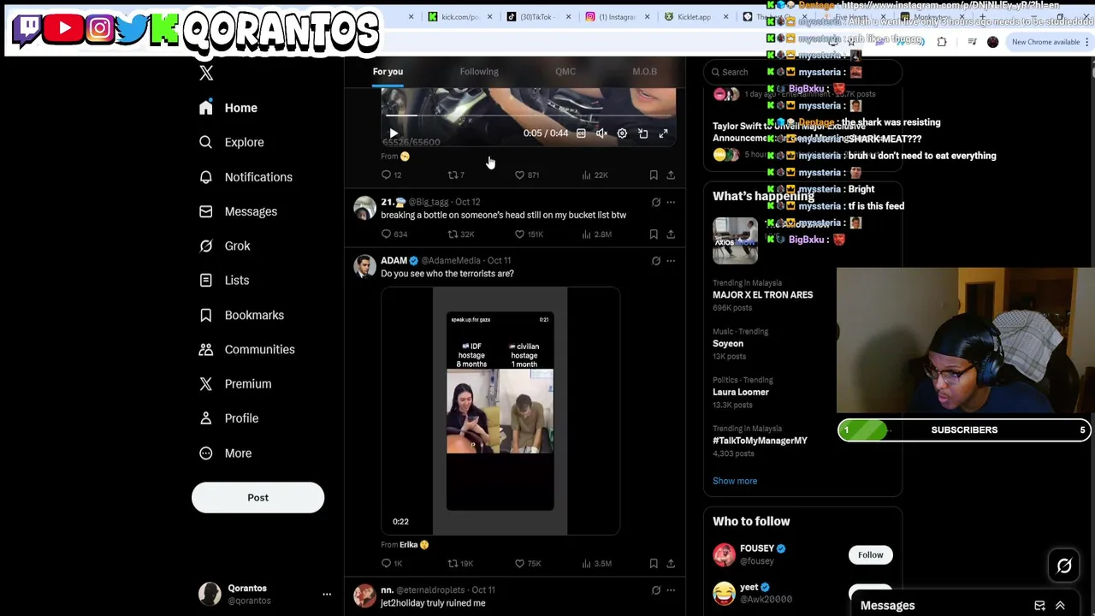Play the top video in the feed
The image size is (1095, 616).
[x=393, y=133]
